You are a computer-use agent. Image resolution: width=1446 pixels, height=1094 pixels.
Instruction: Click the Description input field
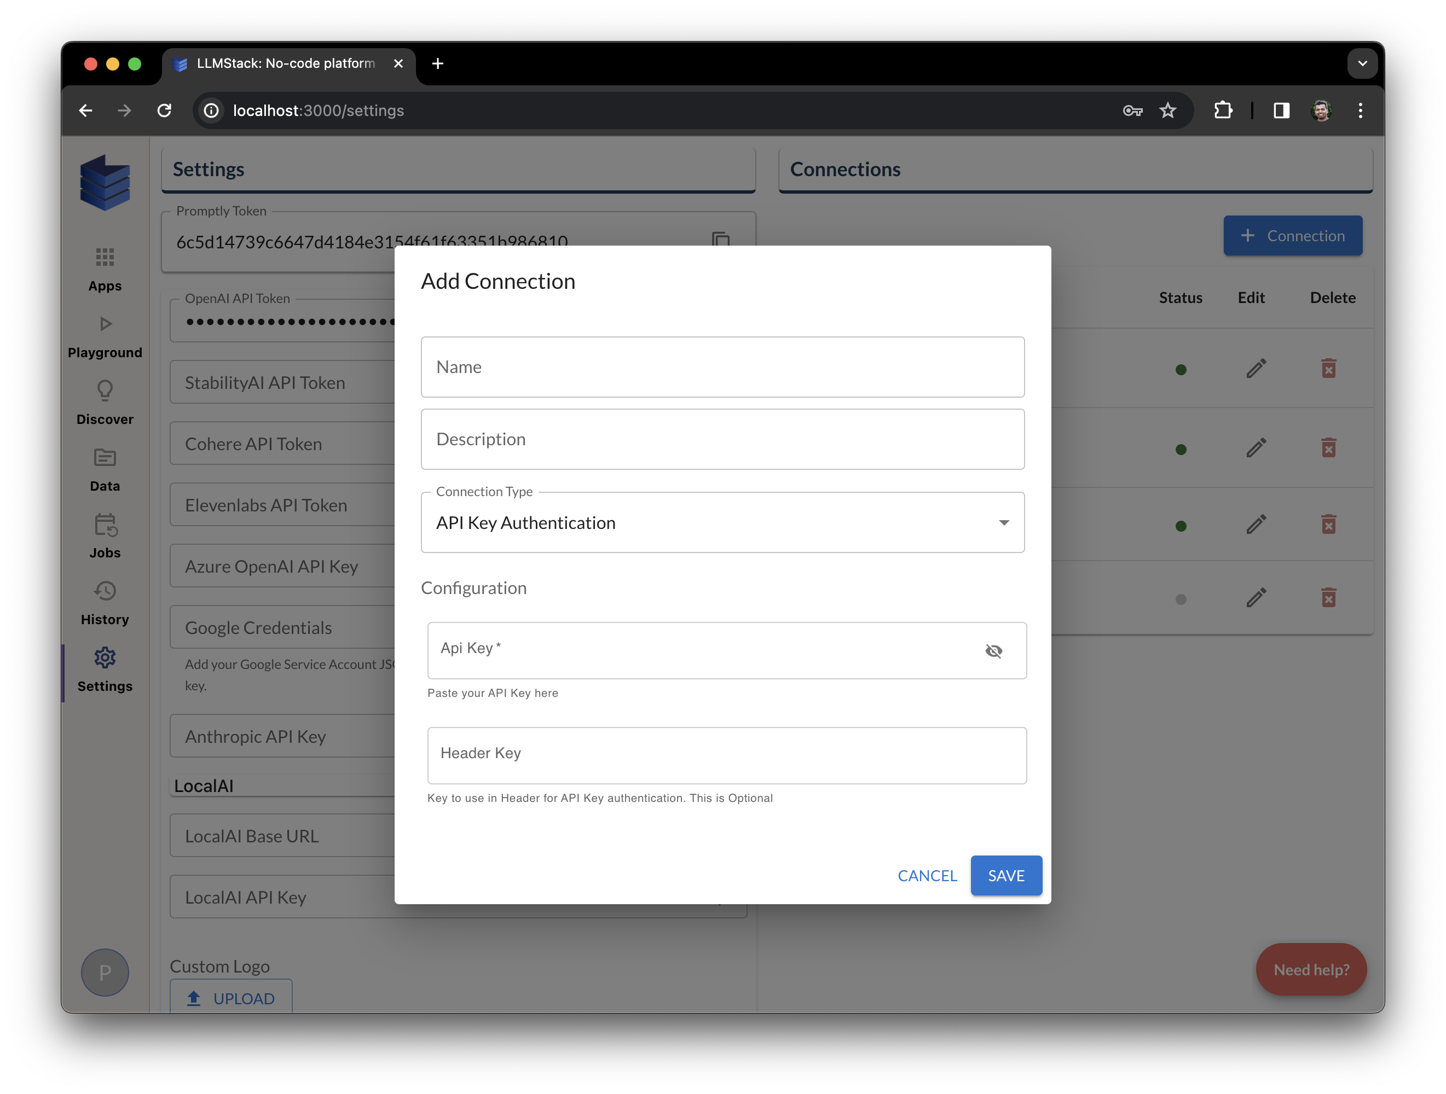[722, 439]
